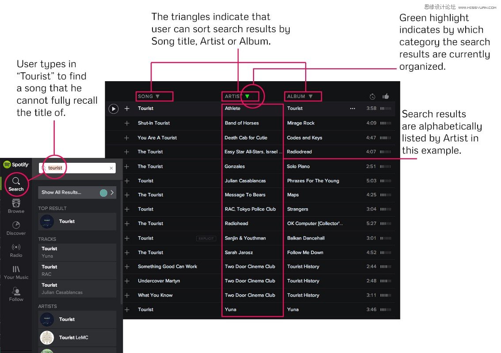Sort results by the ALBUM column
The width and height of the screenshot is (501, 353).
300,96
